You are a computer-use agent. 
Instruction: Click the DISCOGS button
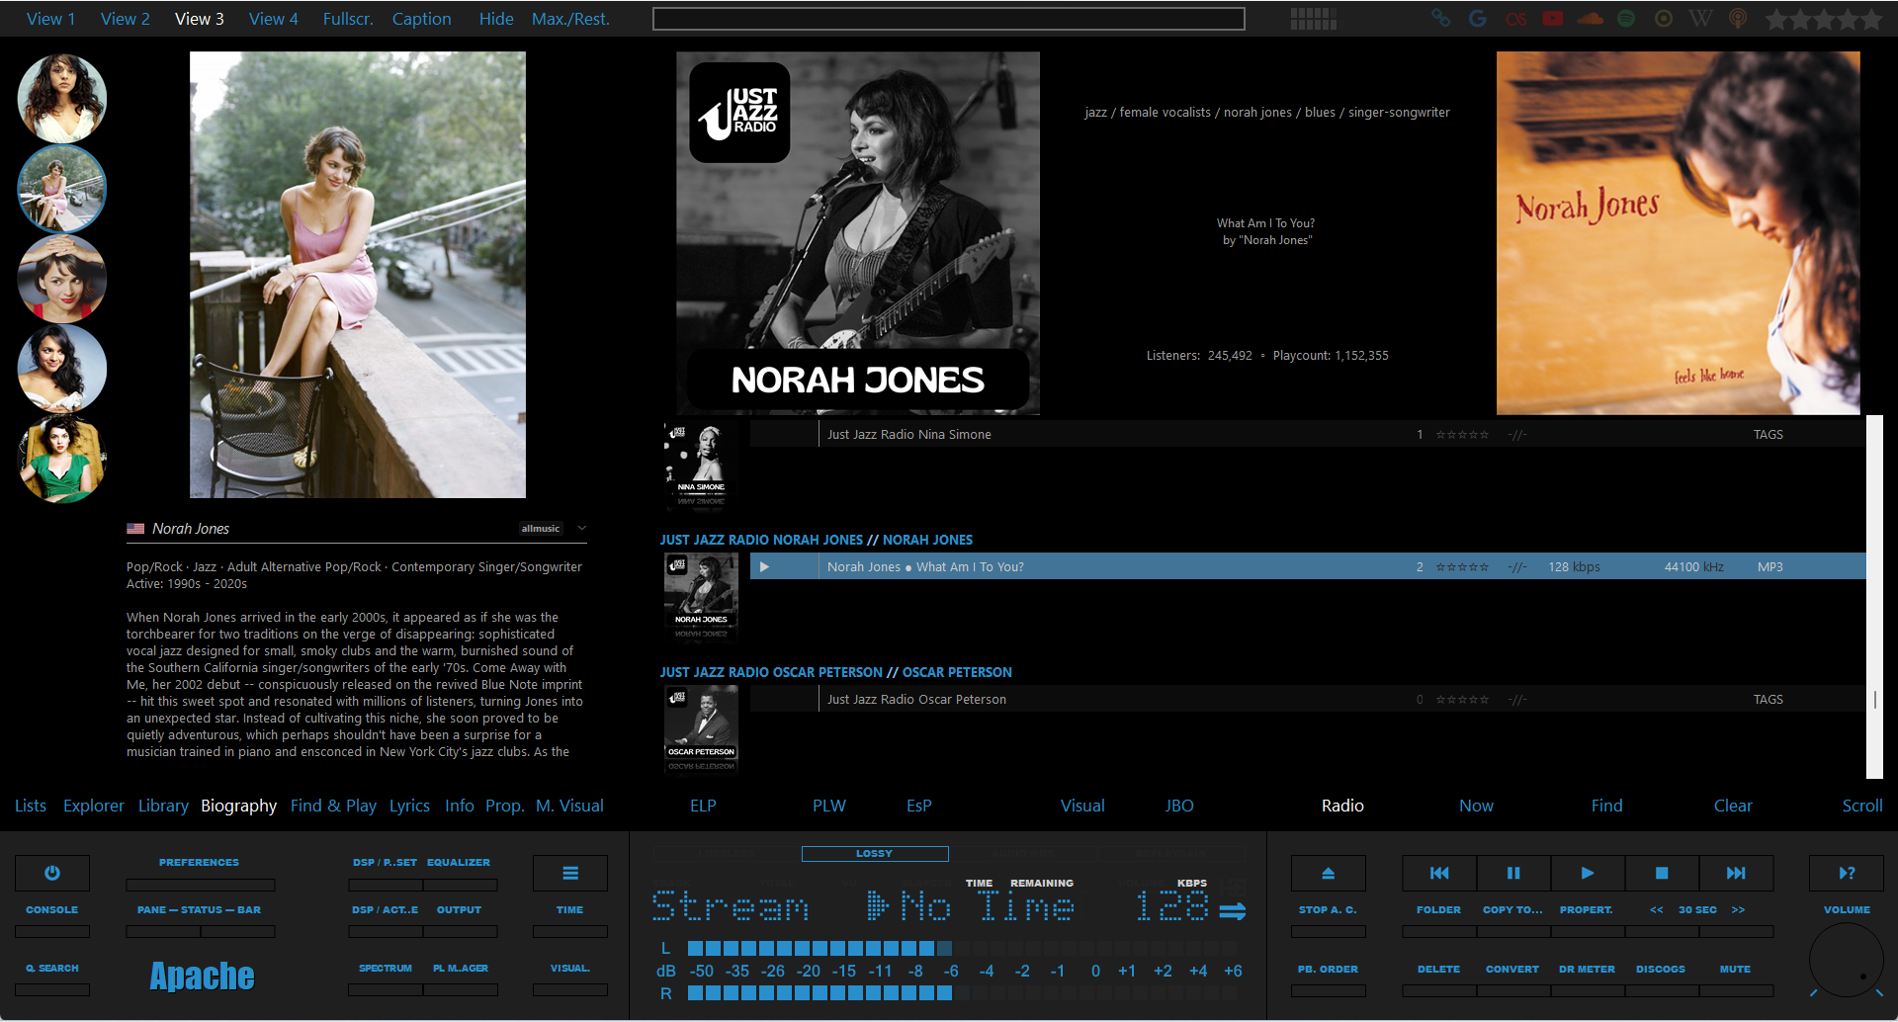1661,969
